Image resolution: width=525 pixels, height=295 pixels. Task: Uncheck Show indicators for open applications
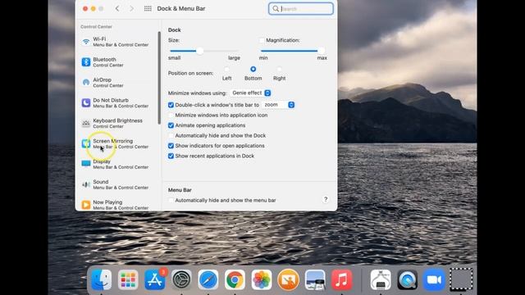(171, 146)
